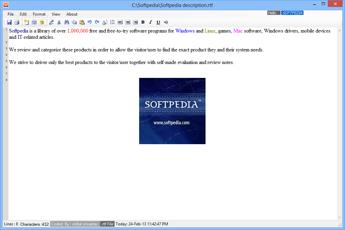Viewport: 345px width, 230px height.
Task: Close the editor window
Action: click(x=335, y=4)
